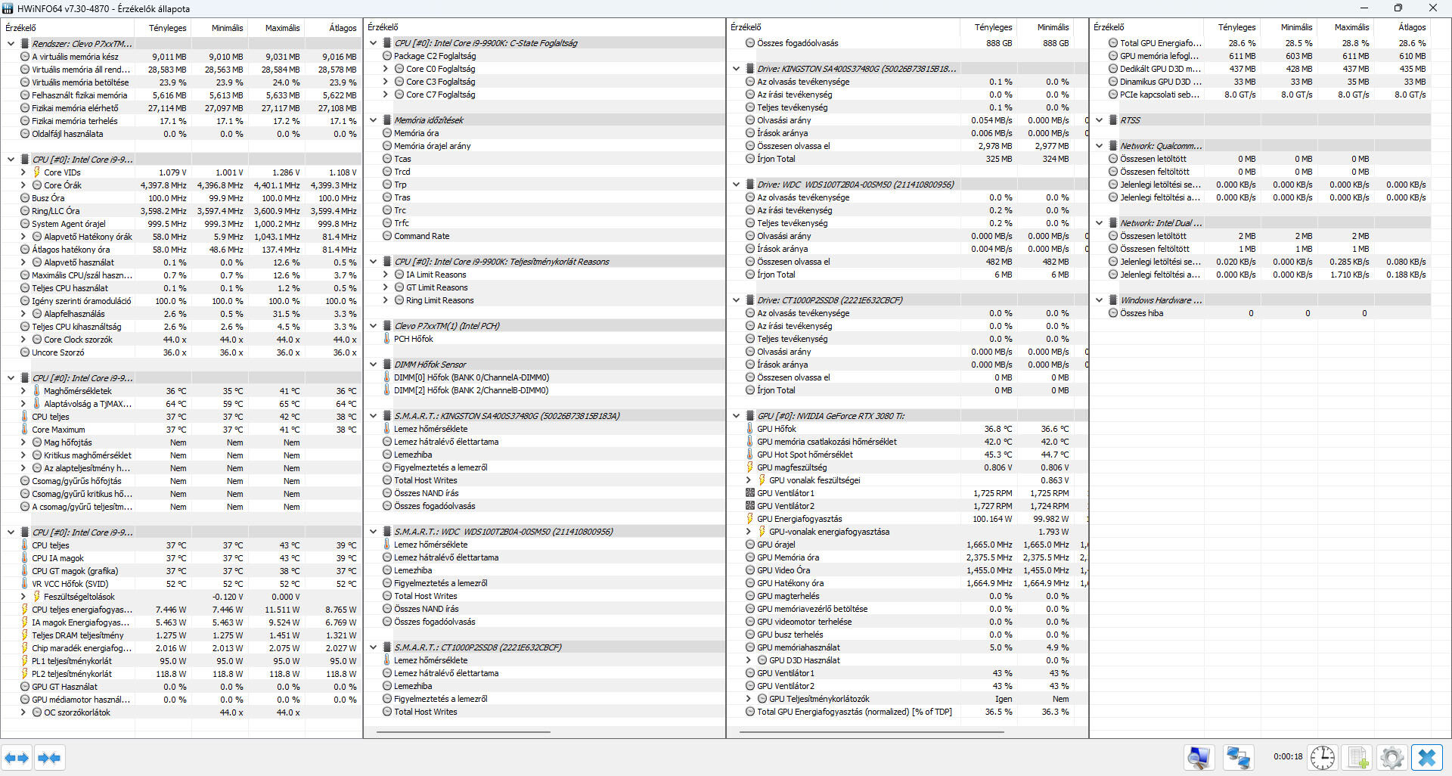Image resolution: width=1452 pixels, height=776 pixels.
Task: Open sensor settings via the gear icon
Action: 1391,758
